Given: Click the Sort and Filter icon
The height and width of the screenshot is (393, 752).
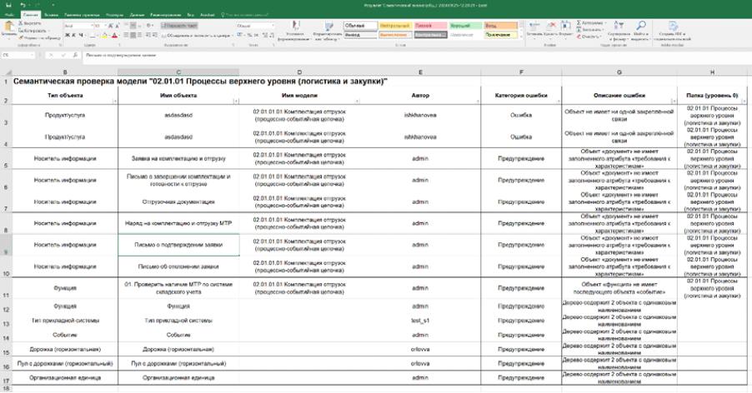Looking at the screenshot, I should click(619, 30).
